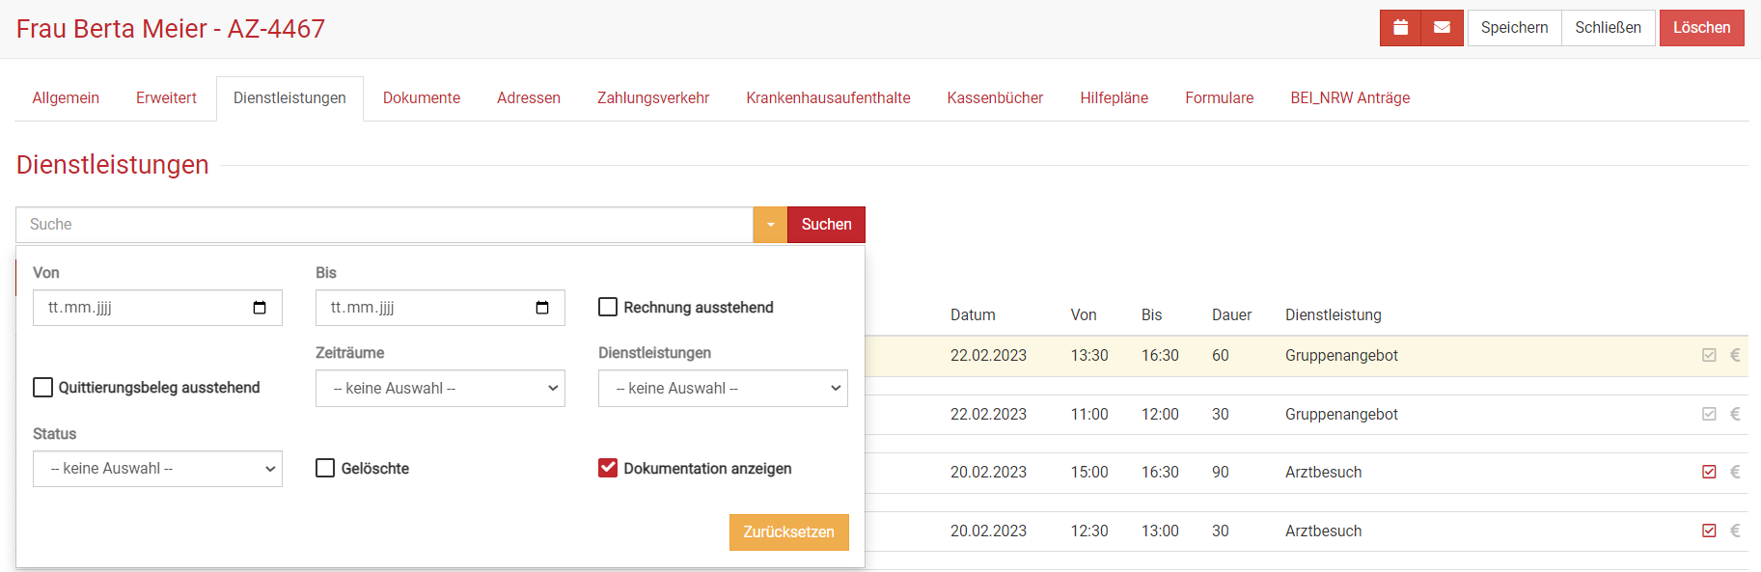Open the Dienstleistungen filter dropdown
Screen dimensions: 1761x572
[x=723, y=389]
